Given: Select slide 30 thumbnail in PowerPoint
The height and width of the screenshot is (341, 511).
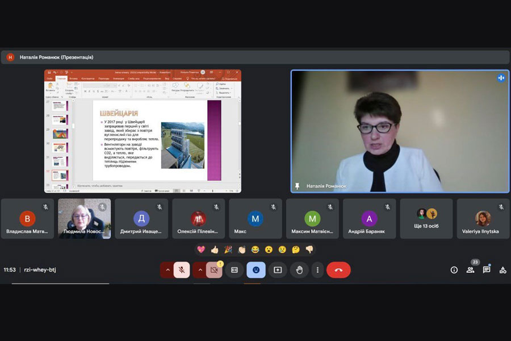Looking at the screenshot, I should click(60, 148).
